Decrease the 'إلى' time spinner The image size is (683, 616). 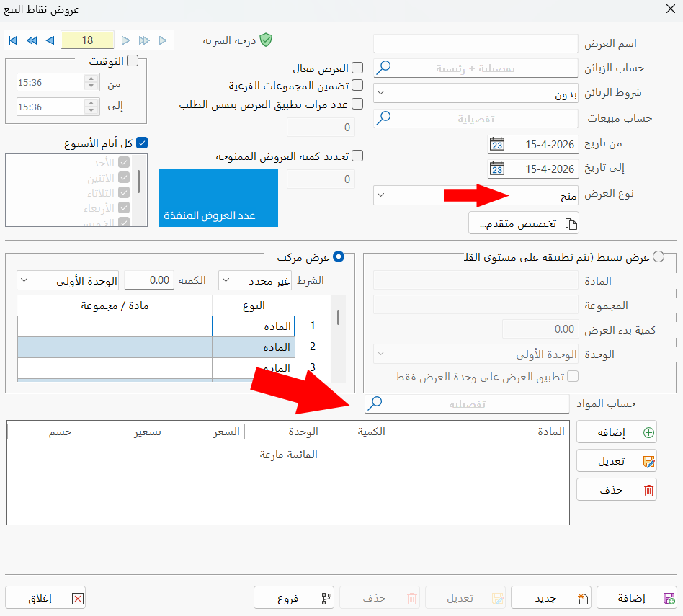click(x=91, y=111)
